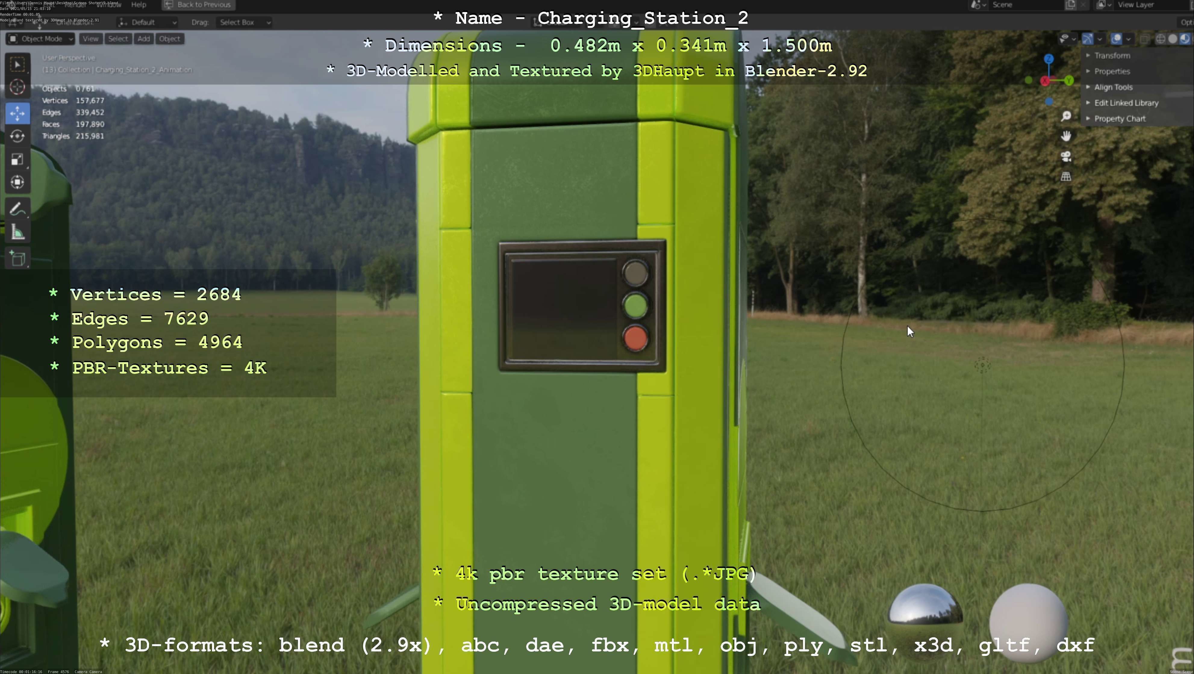Toggle camera view with camera icon

(1066, 157)
